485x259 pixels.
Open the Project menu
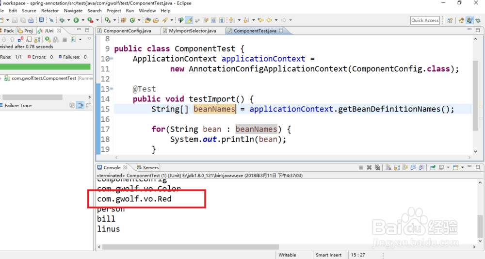pos(113,11)
